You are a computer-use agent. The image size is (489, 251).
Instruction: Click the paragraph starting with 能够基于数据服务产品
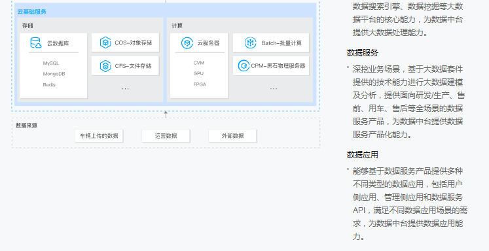[x=410, y=204]
